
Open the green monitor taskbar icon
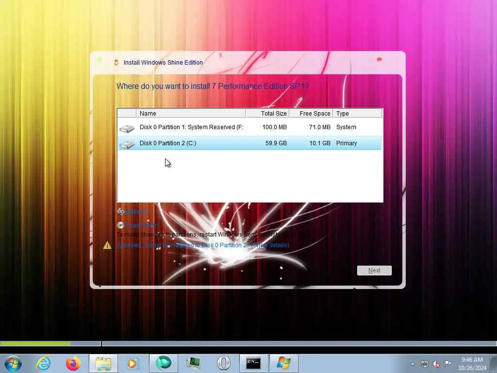click(193, 363)
